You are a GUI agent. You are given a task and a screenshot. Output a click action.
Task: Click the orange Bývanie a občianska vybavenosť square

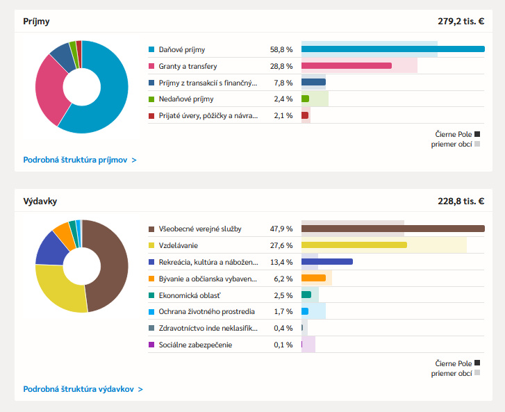click(151, 279)
